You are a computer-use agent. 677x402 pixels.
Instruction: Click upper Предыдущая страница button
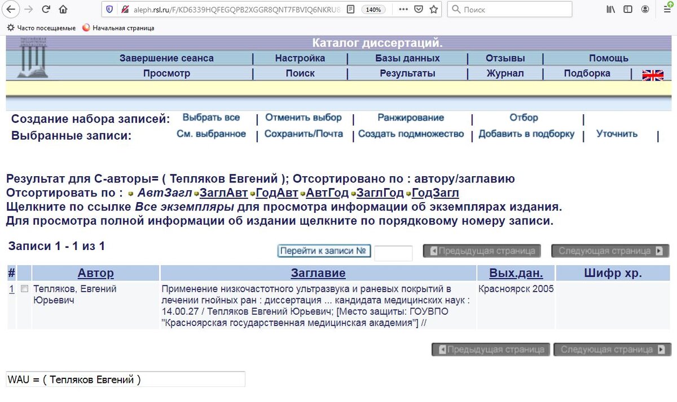pyautogui.click(x=482, y=251)
